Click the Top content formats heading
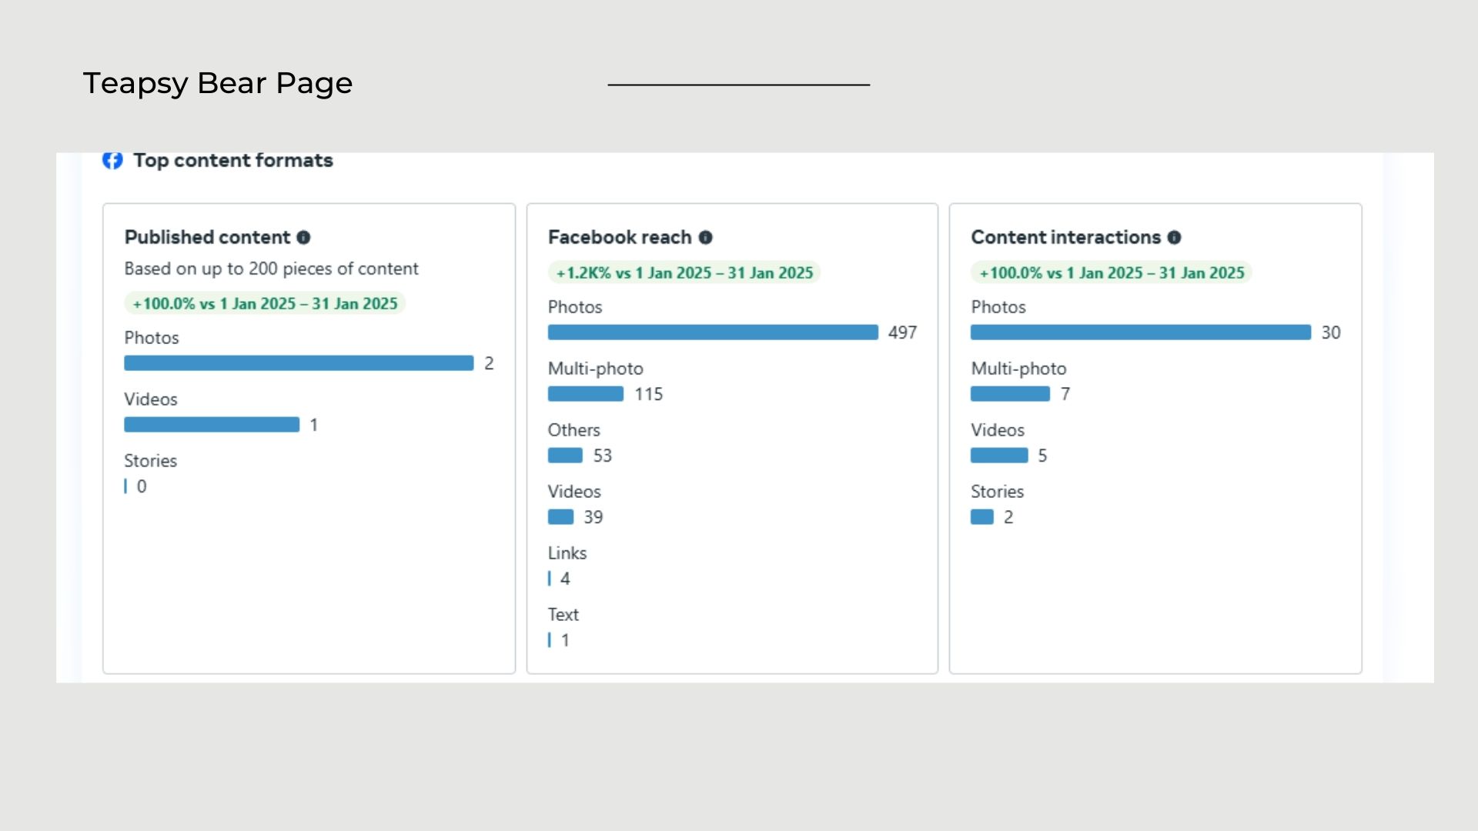This screenshot has width=1478, height=831. [232, 161]
